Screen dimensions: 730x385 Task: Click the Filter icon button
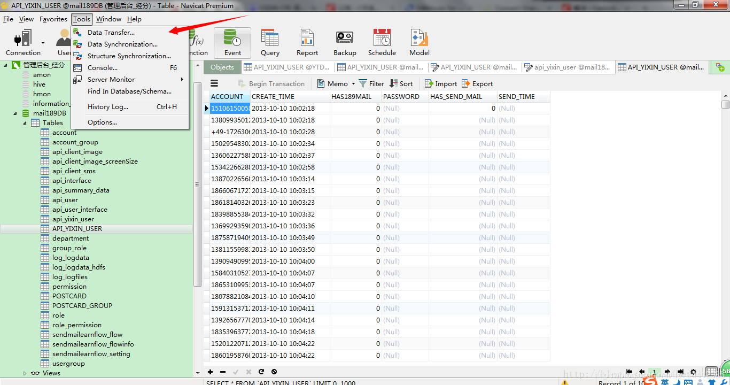coord(372,83)
